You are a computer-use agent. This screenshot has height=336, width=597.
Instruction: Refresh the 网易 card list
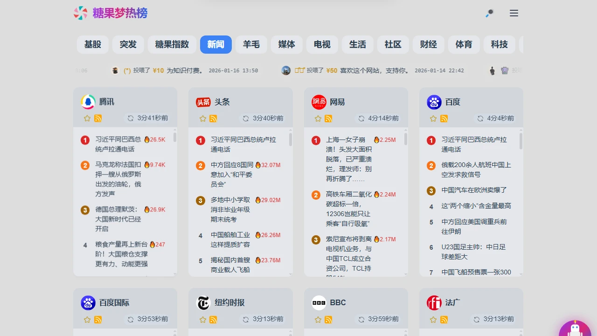pos(361,118)
